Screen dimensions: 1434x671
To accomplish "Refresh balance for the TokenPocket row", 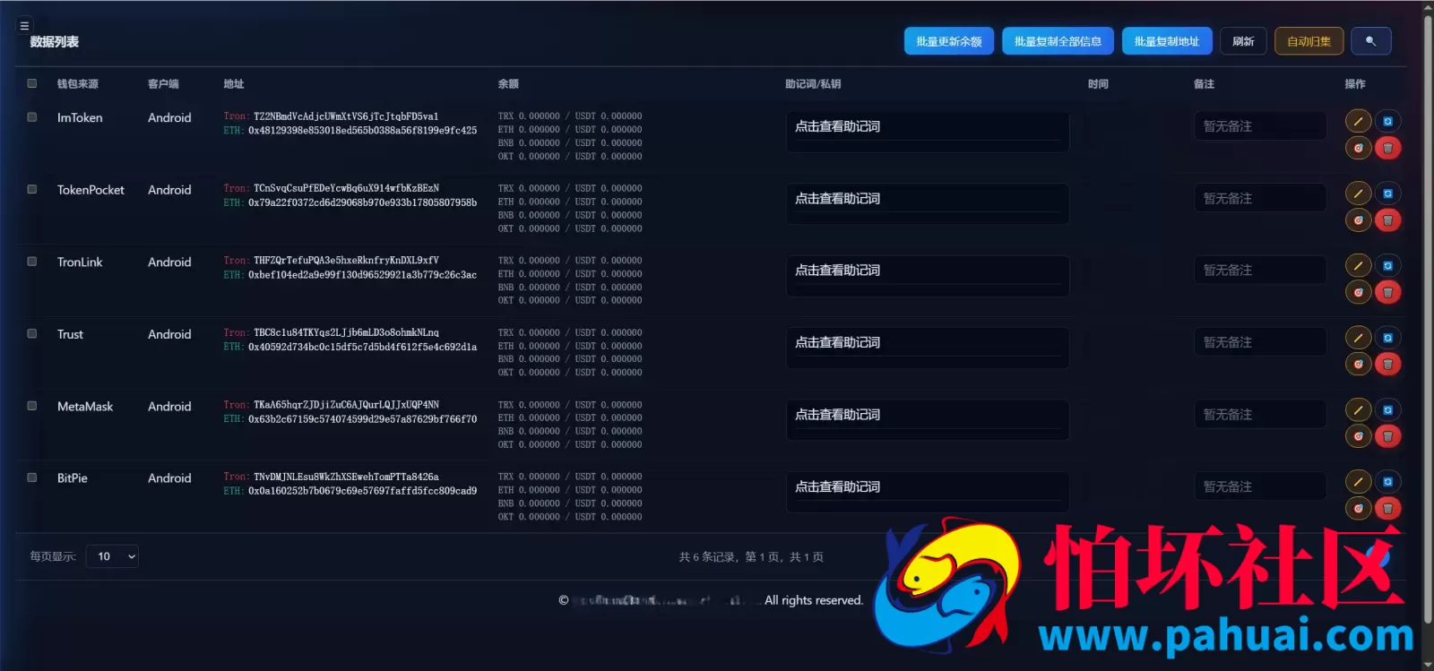I will tap(1387, 194).
